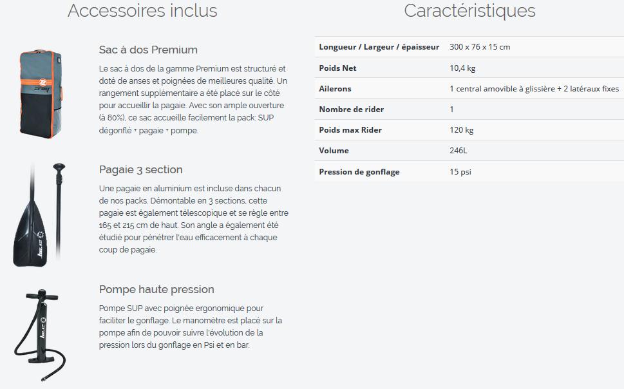The image size is (624, 389).
Task: Click the 'Ailerons' row label
Action: pyautogui.click(x=335, y=89)
